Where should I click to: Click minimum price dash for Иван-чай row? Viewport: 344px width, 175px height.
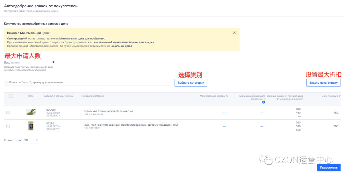[x=262, y=126]
